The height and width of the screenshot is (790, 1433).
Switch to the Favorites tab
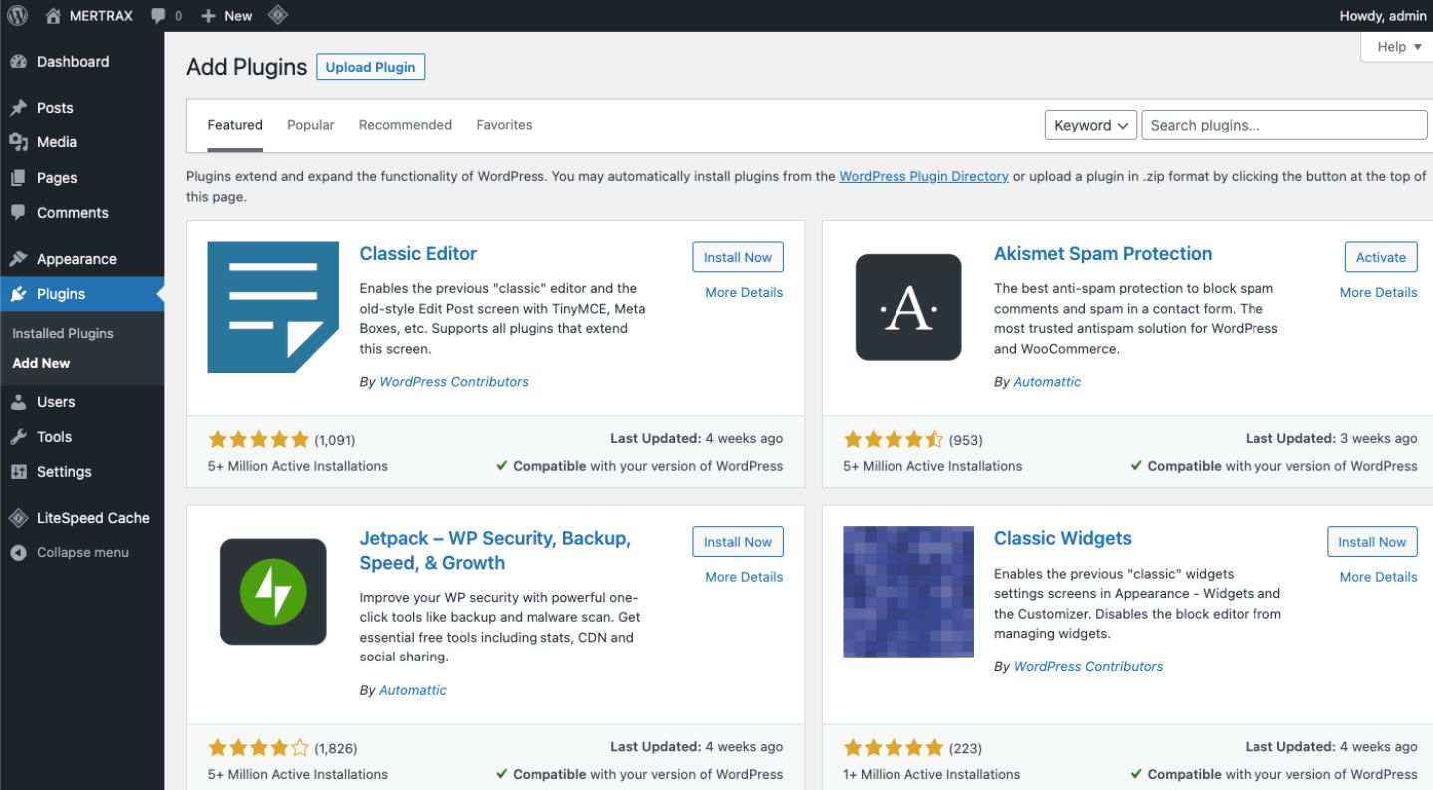[504, 125]
